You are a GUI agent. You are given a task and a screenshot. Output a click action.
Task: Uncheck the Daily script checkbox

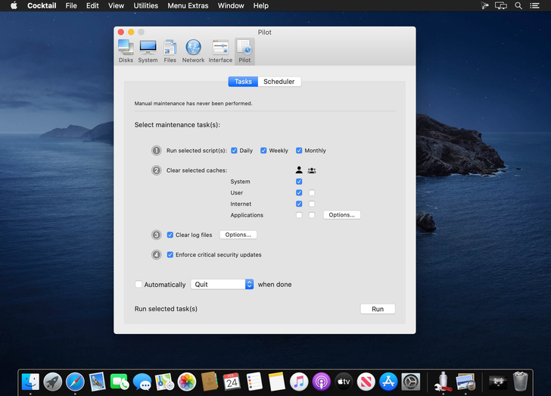(235, 151)
